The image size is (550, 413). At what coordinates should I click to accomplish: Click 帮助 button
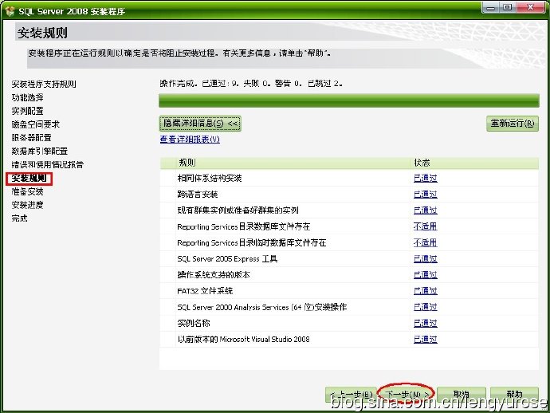(x=515, y=395)
